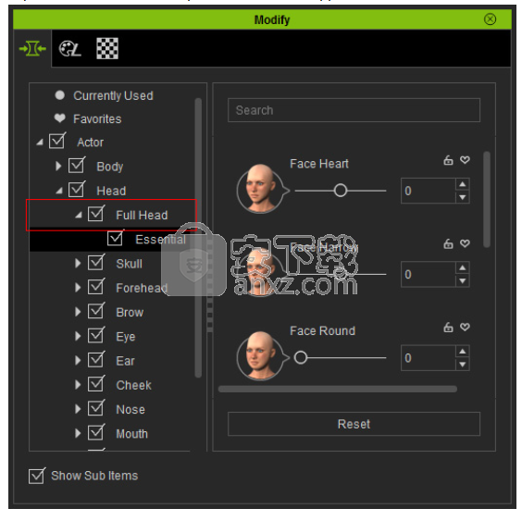
Task: Expand the Nose tree node
Action: tap(78, 409)
